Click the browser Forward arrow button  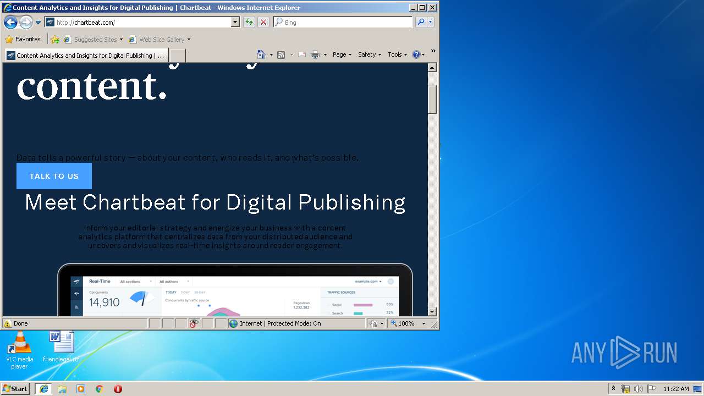click(x=26, y=22)
